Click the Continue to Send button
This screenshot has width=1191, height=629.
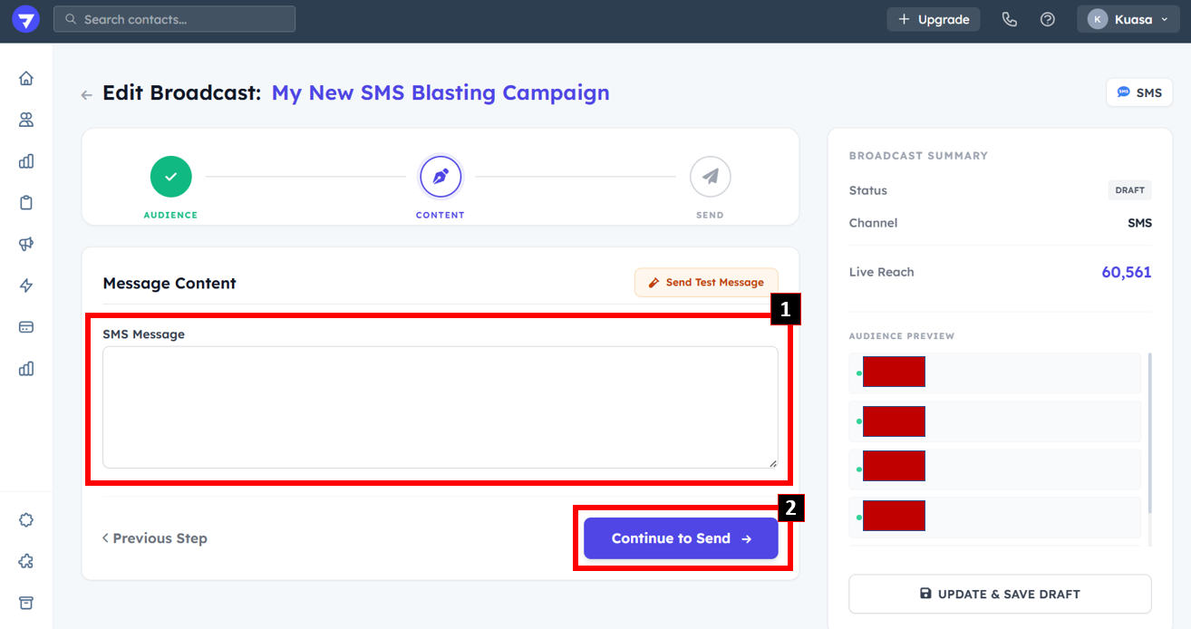(x=681, y=538)
